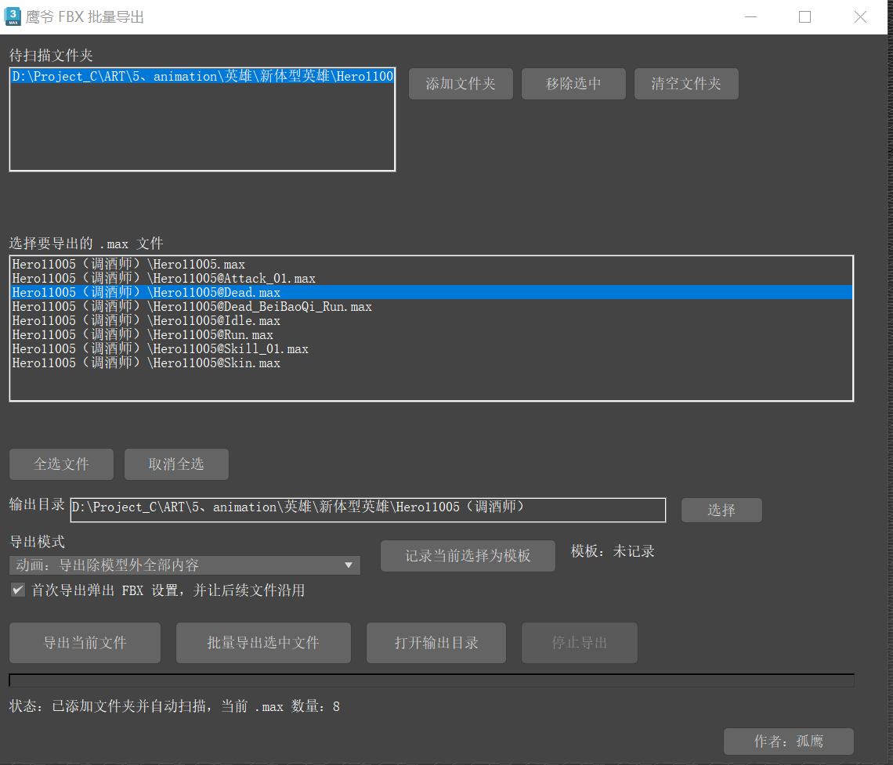
Task: Select Hero11005@Run.max file row
Action: point(431,334)
